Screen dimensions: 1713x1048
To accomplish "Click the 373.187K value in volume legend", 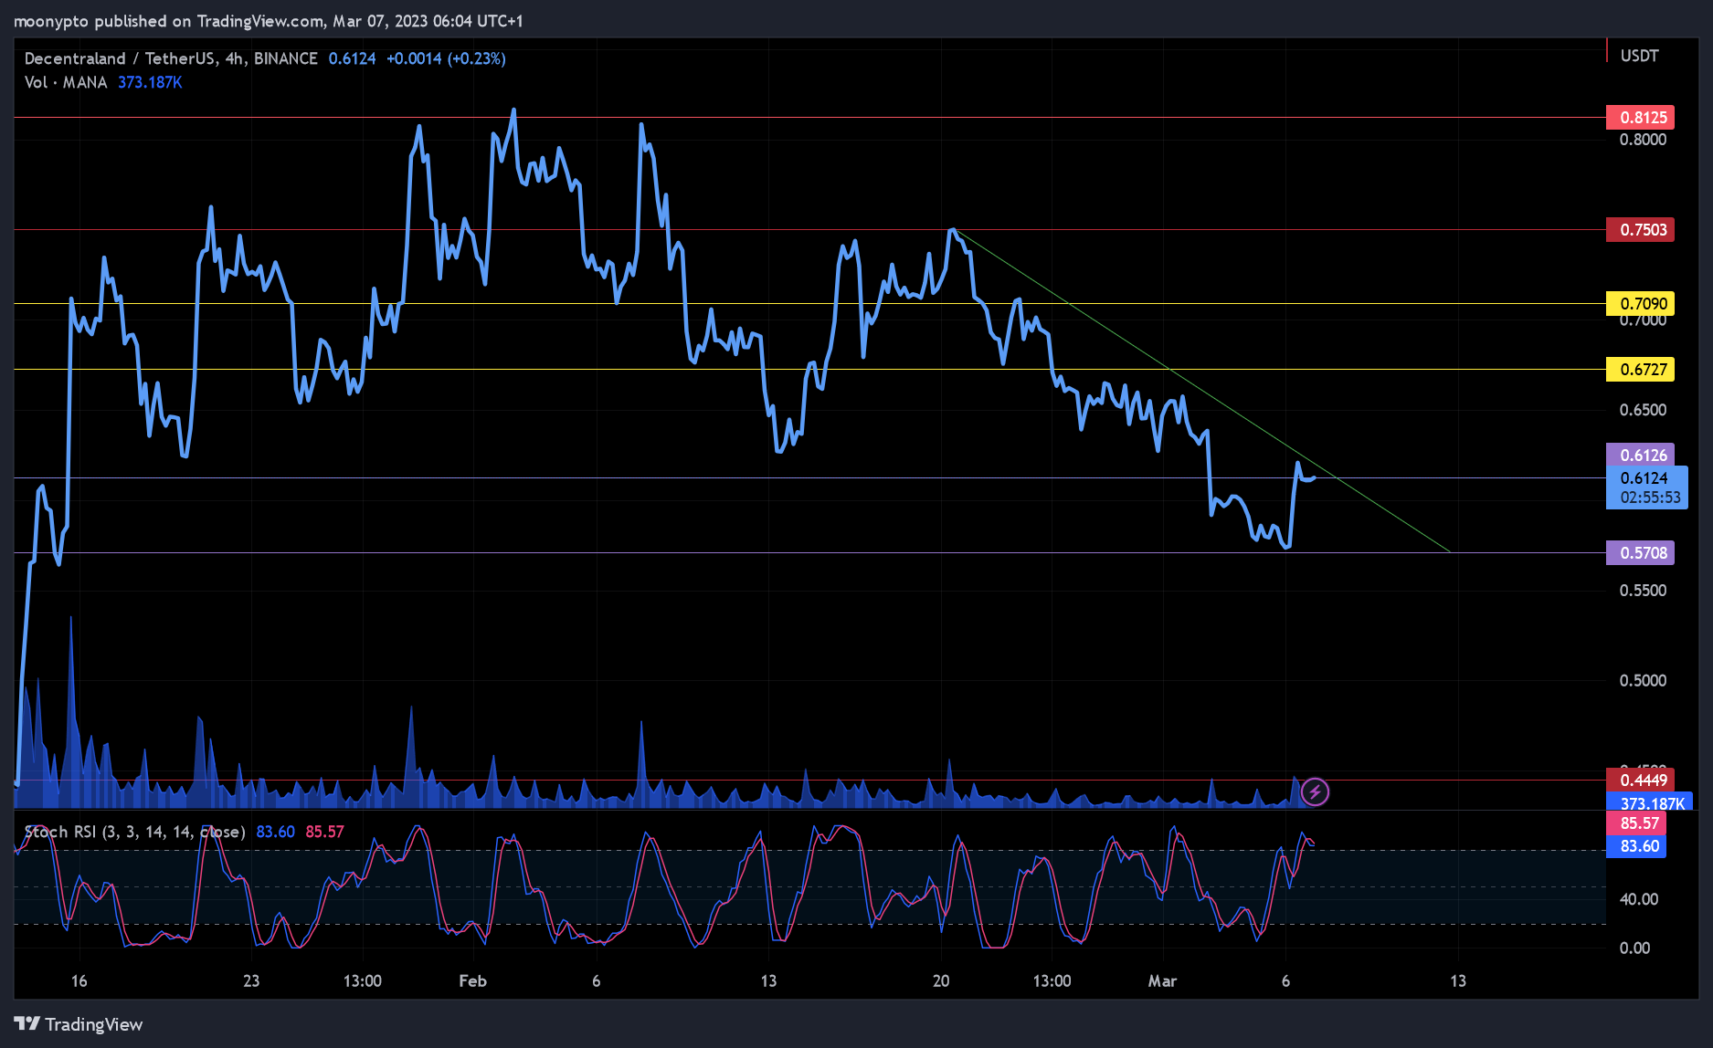I will (x=150, y=82).
